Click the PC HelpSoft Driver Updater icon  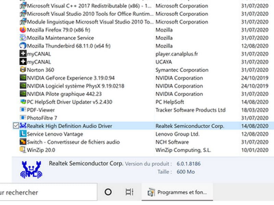(x=23, y=102)
